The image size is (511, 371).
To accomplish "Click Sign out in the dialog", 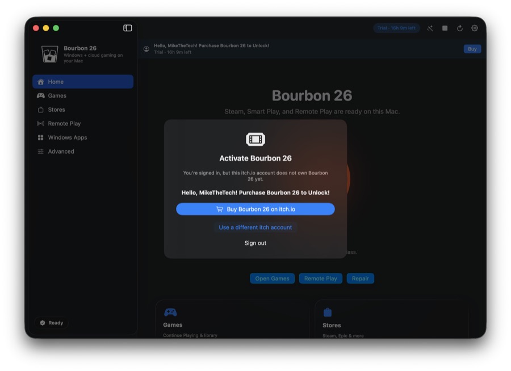I will tap(256, 243).
